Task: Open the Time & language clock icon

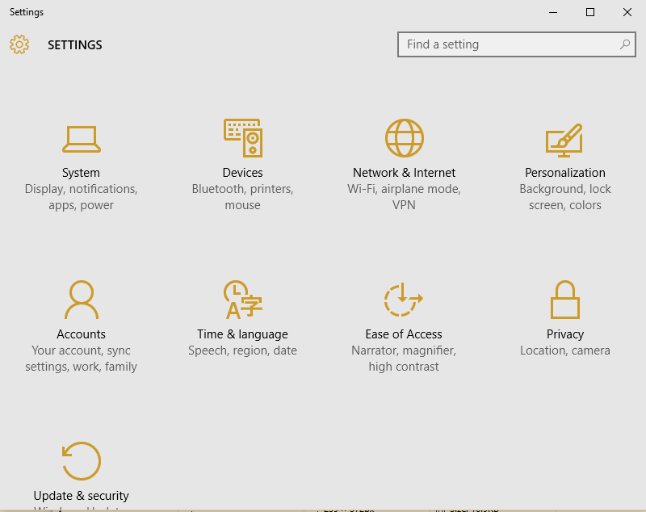Action: click(243, 300)
